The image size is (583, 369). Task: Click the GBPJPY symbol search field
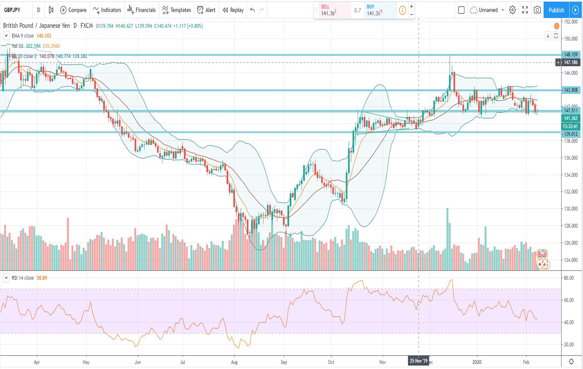pyautogui.click(x=15, y=10)
